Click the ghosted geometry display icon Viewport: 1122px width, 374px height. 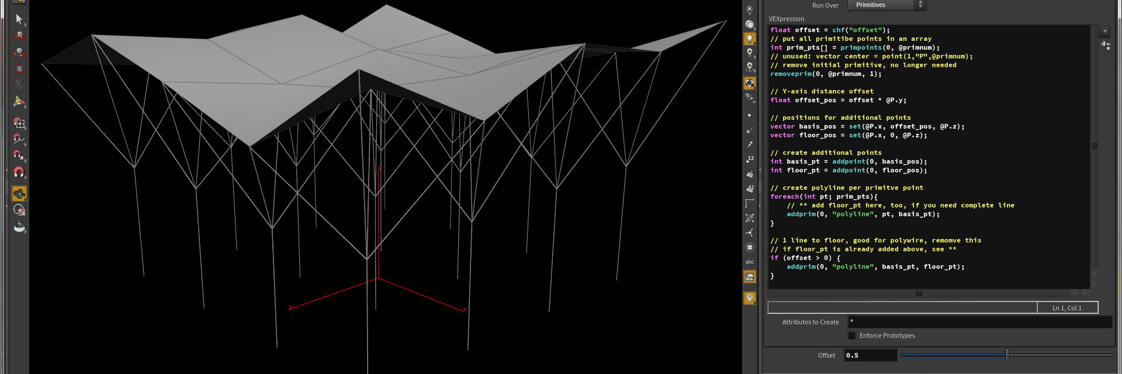(x=750, y=98)
